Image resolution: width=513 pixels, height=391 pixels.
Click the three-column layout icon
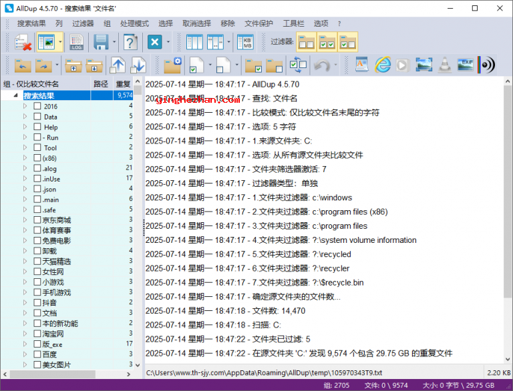tap(194, 42)
